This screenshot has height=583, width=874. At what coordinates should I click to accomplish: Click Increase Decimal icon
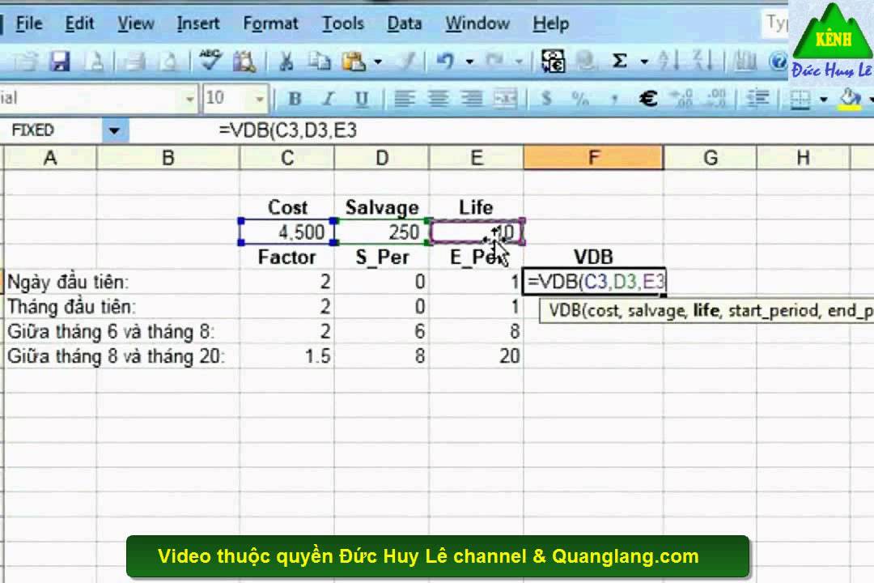681,99
